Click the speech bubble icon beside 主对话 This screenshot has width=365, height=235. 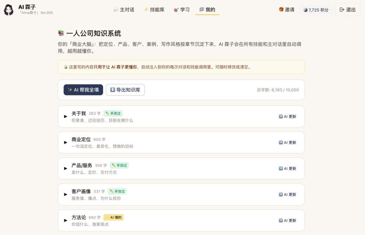click(x=116, y=9)
